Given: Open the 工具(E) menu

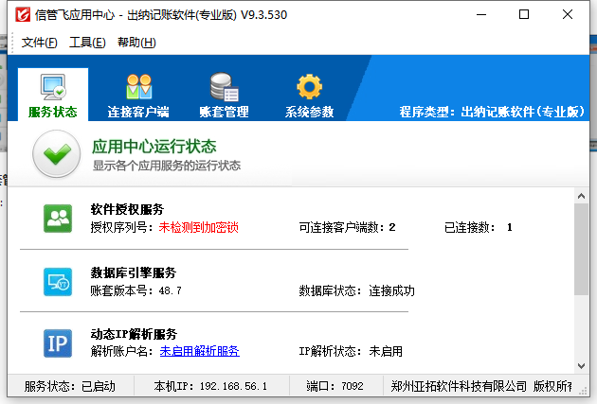Looking at the screenshot, I should point(87,43).
